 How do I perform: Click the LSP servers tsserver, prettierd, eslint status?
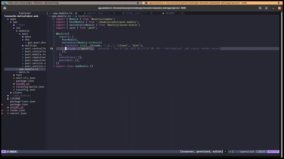[x=201, y=151]
